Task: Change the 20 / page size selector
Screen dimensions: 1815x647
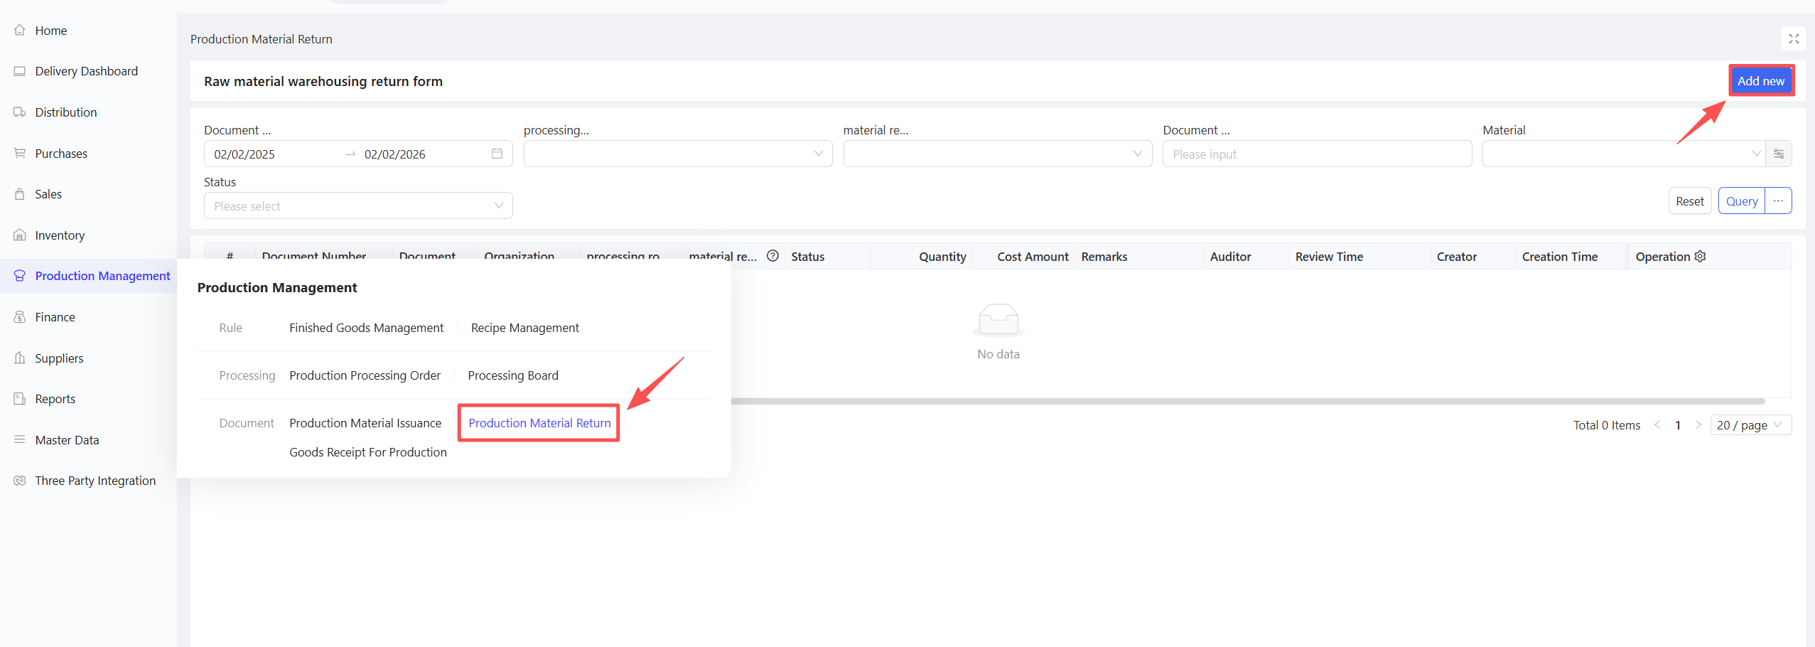Action: [1750, 425]
